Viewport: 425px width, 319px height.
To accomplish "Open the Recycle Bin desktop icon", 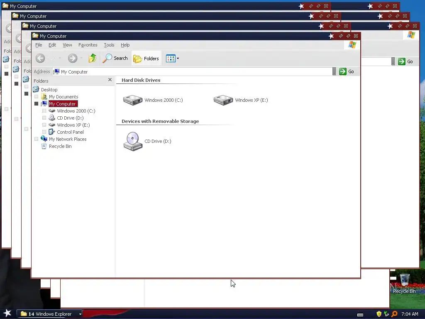I will [404, 283].
